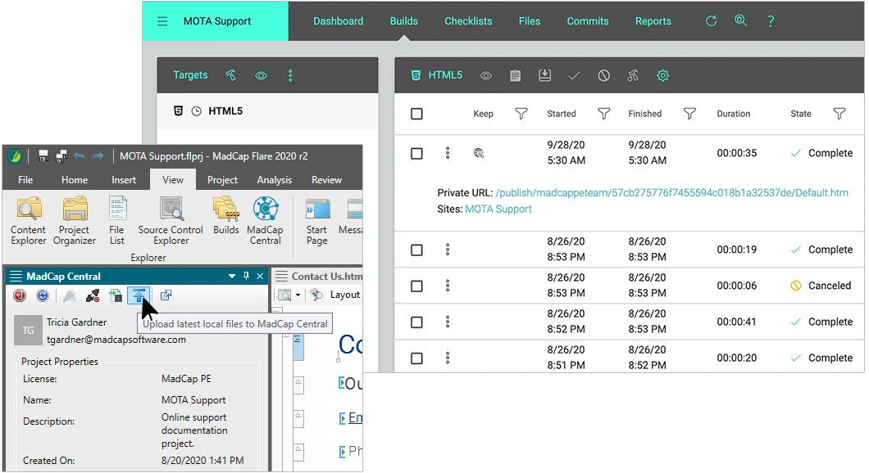Open the Home ribbon tab in Flare
Viewport: 869px width, 473px height.
click(75, 180)
